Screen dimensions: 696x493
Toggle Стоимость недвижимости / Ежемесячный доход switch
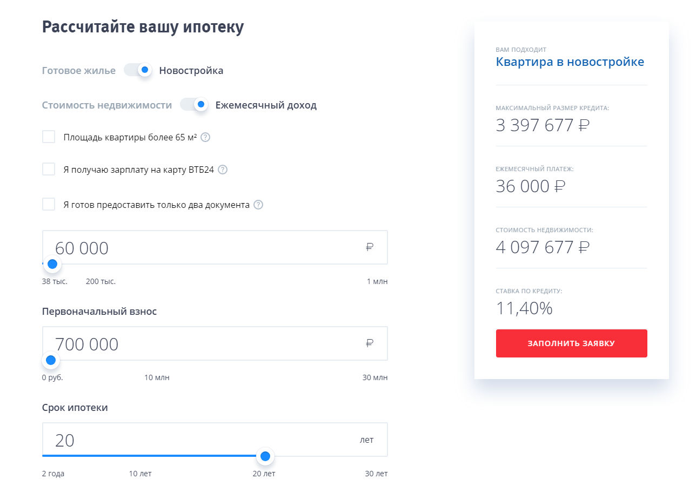(x=194, y=105)
